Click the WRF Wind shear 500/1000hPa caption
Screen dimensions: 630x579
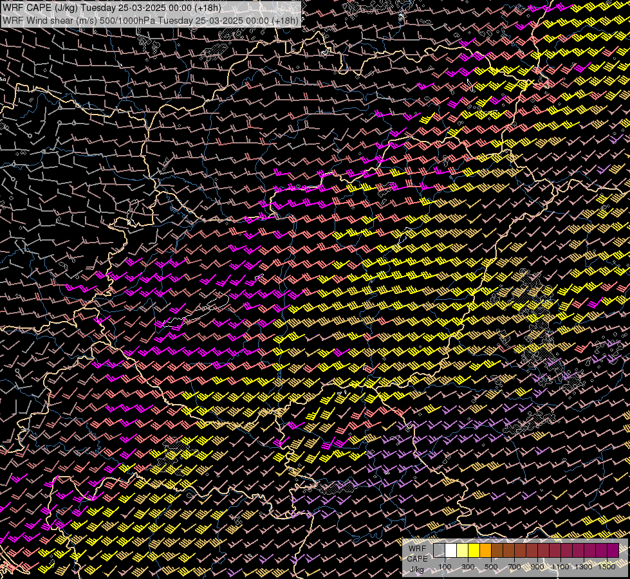[151, 21]
